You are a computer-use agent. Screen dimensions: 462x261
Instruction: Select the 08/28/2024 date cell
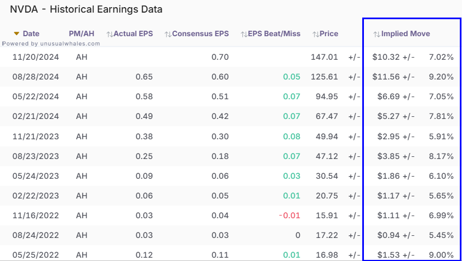pyautogui.click(x=36, y=77)
